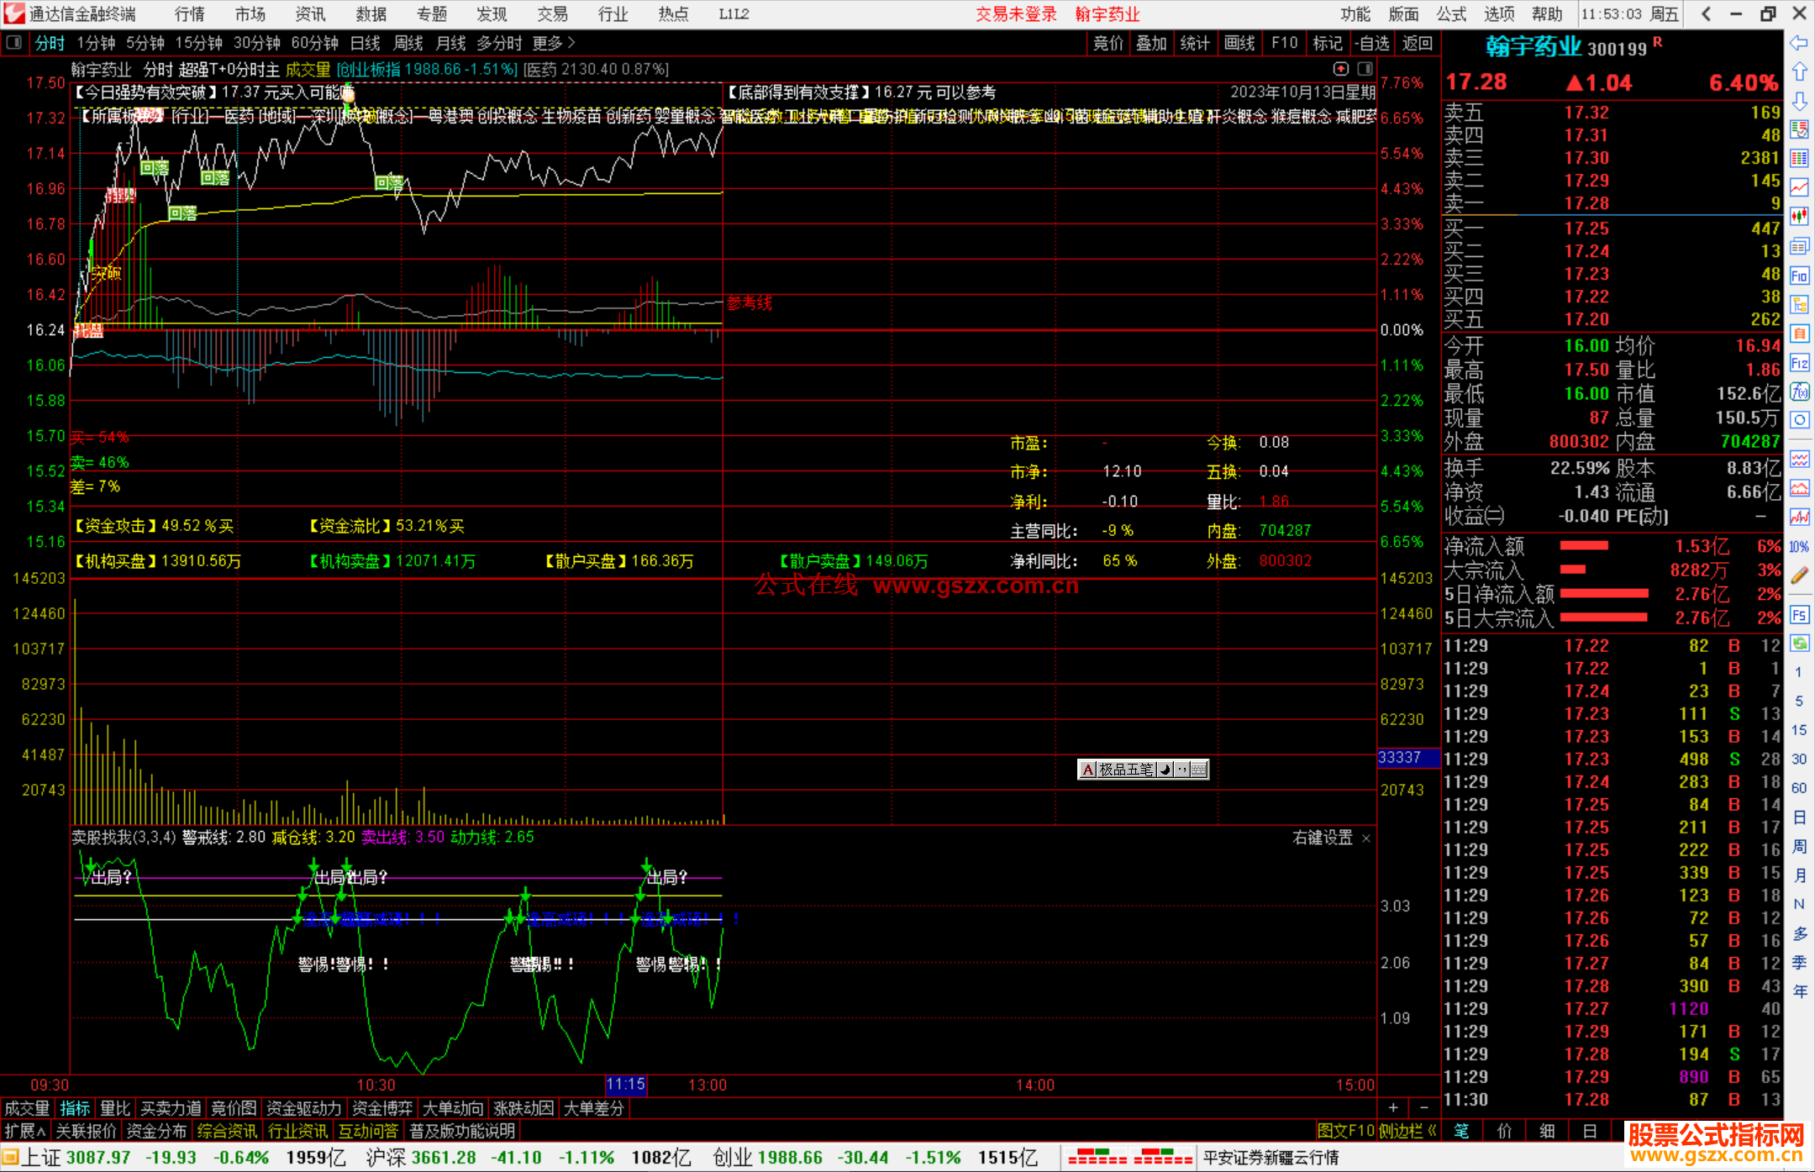Toggle the panel layout square at toolbar left

coord(14,42)
